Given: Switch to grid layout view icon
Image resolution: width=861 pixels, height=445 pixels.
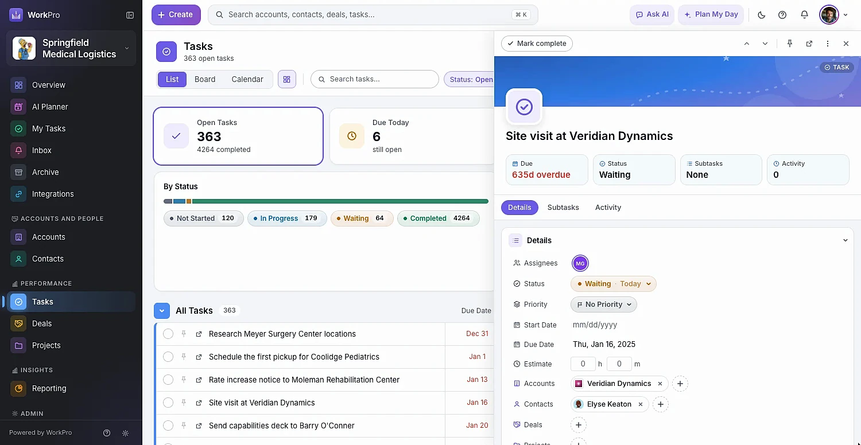Looking at the screenshot, I should coord(287,79).
